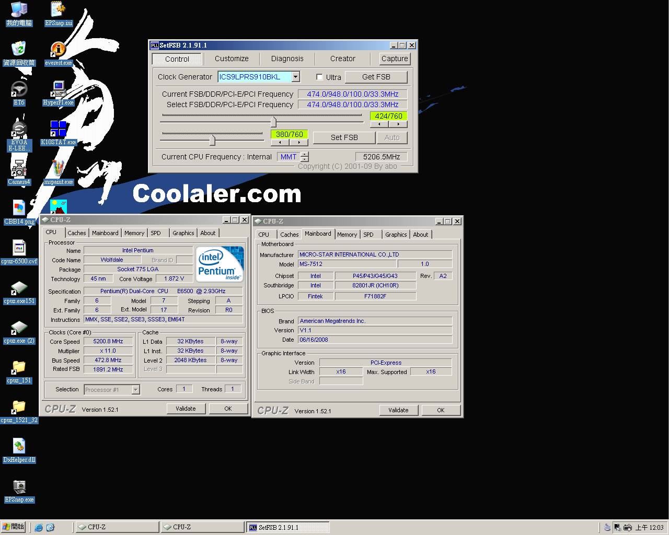Launch the HyperPI.exe shortcut icon
Screen dimensions: 669x535
(x=59, y=94)
